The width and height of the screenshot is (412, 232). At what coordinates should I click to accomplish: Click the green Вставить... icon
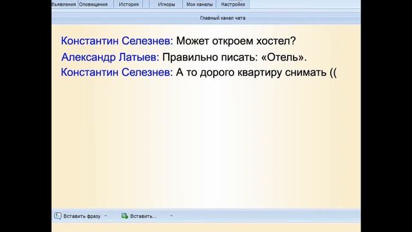point(124,216)
